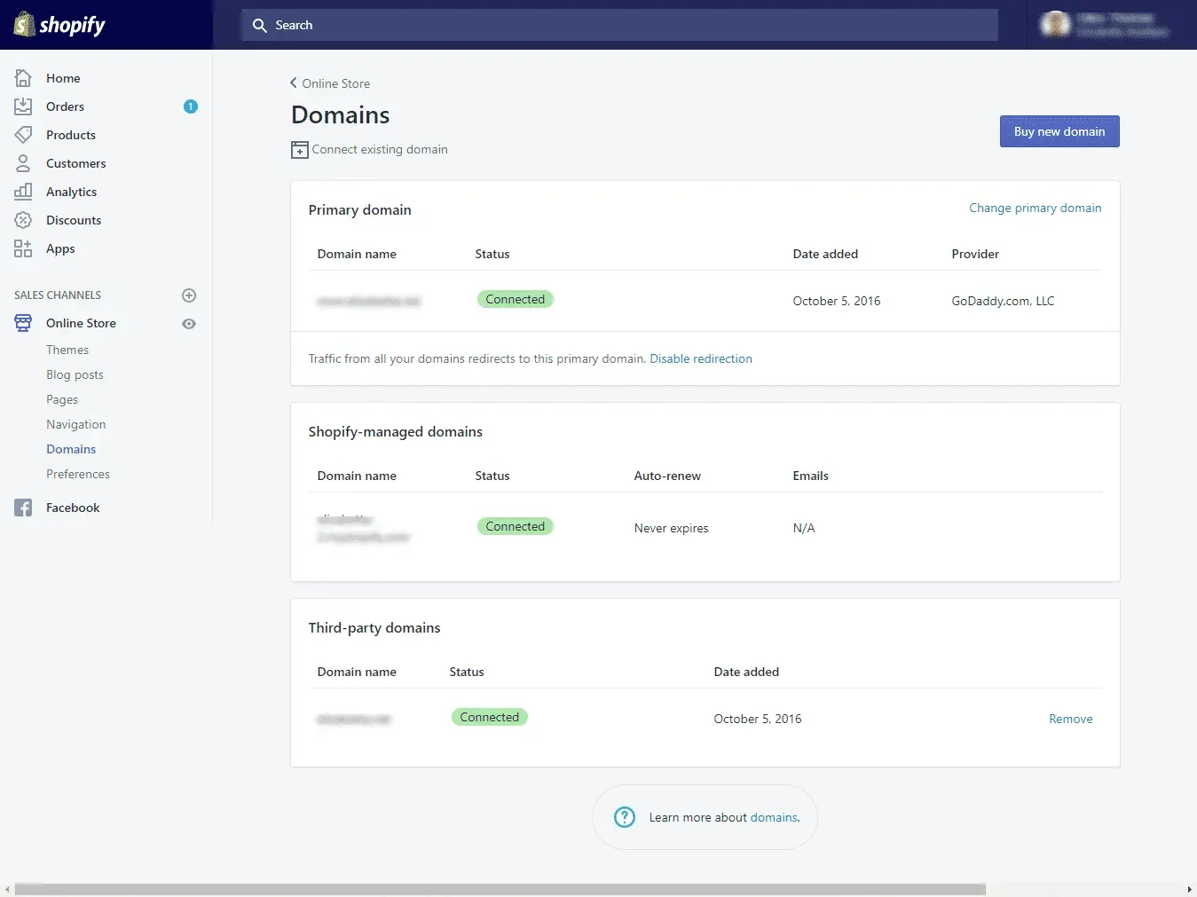Click the Buy new domain button
The width and height of the screenshot is (1197, 897).
click(x=1059, y=131)
